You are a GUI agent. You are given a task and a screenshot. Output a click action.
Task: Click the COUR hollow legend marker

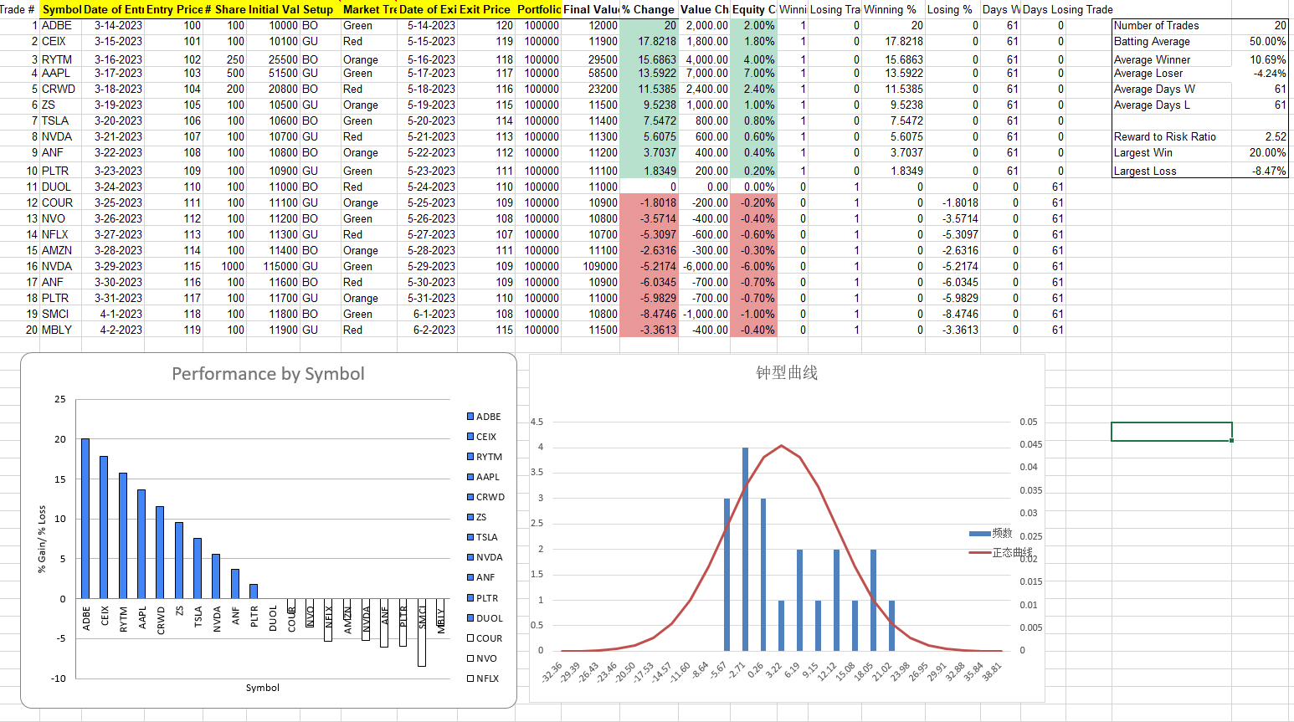(470, 638)
